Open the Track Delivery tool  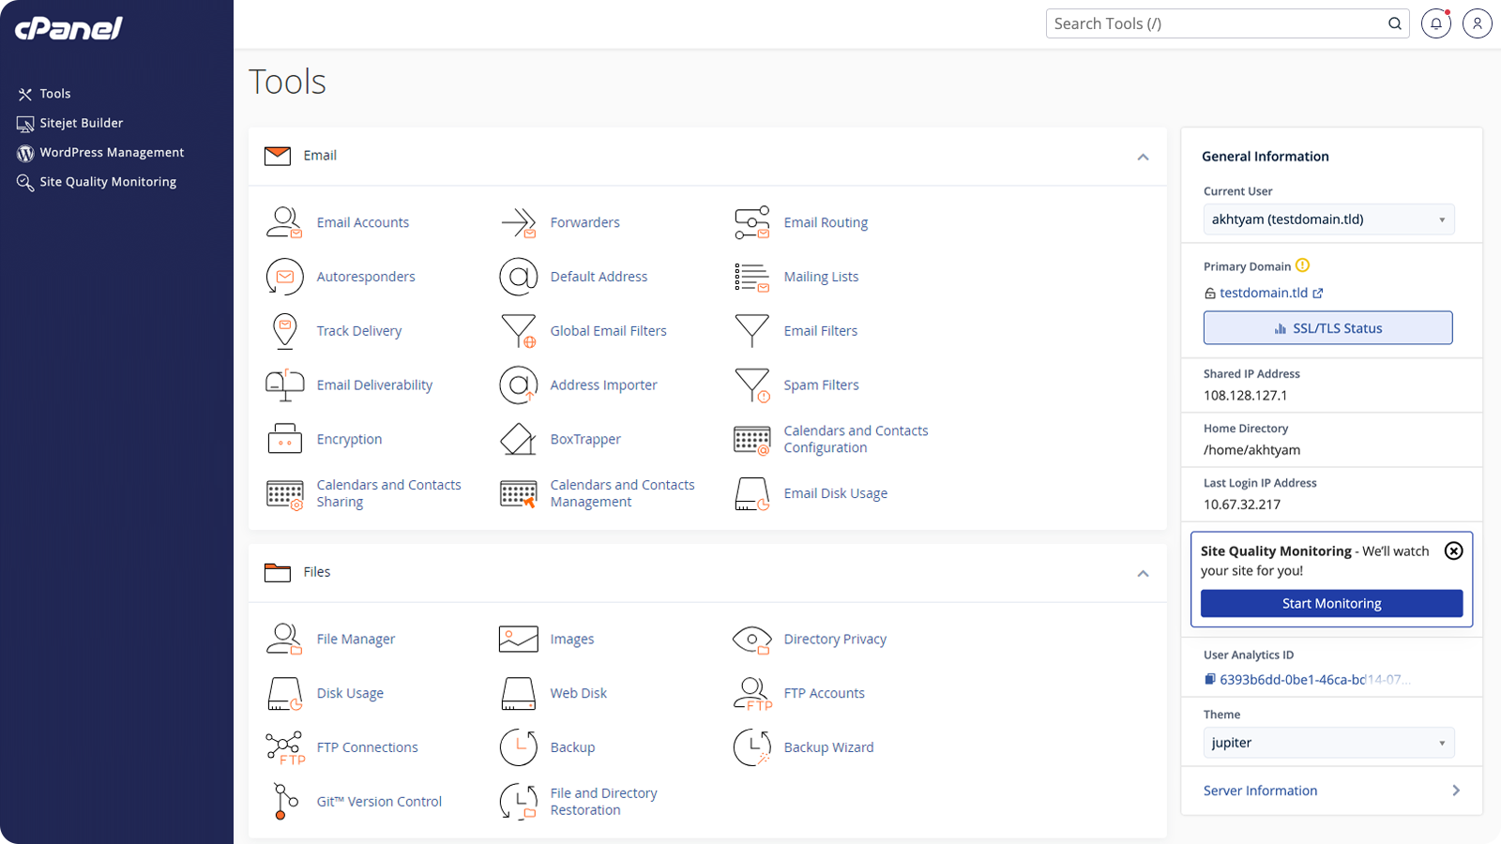358,330
